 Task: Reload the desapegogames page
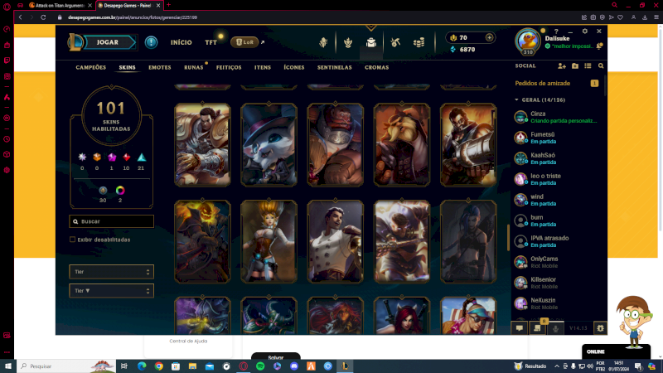43,17
